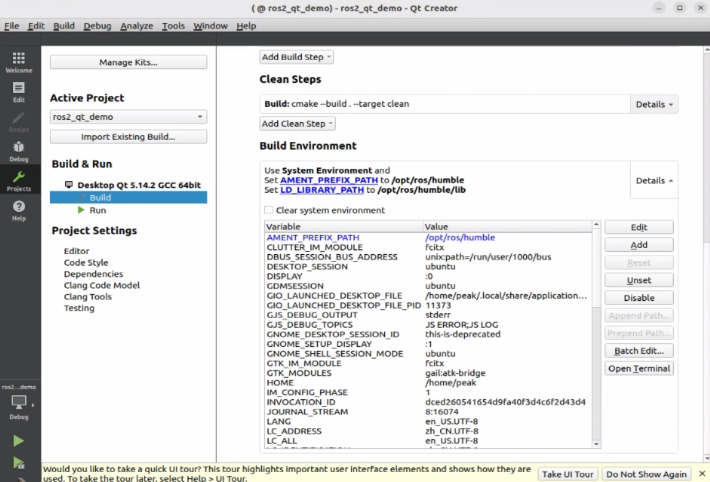Open the Debug menu
Viewport: 710px width, 482px height.
[x=97, y=26]
